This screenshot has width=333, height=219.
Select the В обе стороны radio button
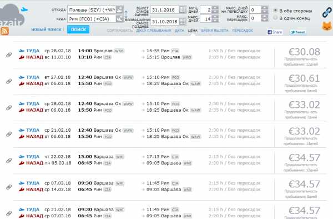coord(275,10)
